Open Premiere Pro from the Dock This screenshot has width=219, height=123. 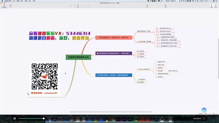pyautogui.click(x=119, y=119)
